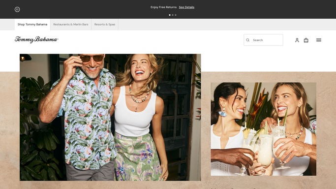Viewport: 336px width, 189px height.
Task: Pause the announcement banner carousel
Action: pyautogui.click(x=17, y=9)
